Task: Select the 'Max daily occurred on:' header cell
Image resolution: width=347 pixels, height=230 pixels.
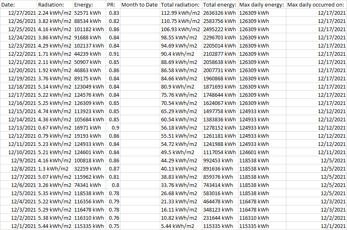Action: pyautogui.click(x=316, y=5)
